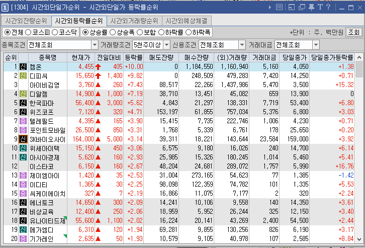Switch to the 시간외잔량순위 tab

pyautogui.click(x=26, y=21)
